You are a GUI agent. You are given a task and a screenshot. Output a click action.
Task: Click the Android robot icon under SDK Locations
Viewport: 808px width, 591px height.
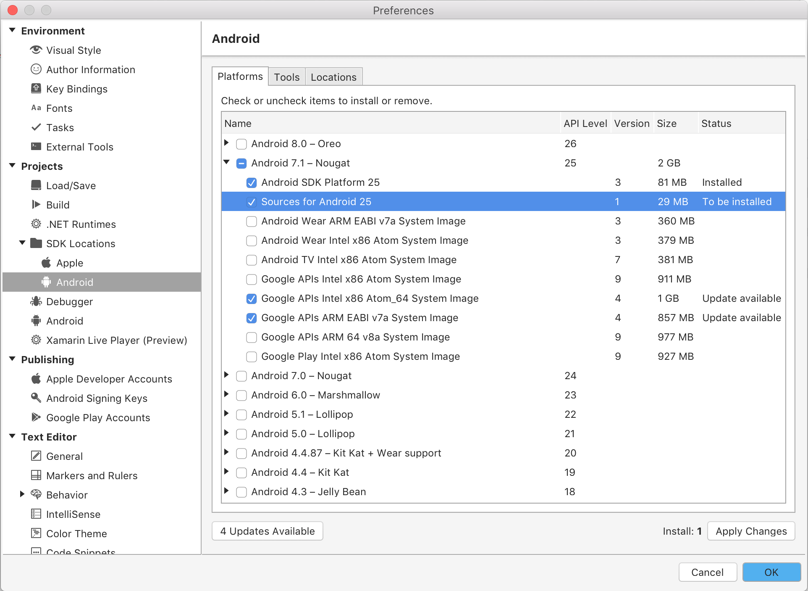point(46,282)
